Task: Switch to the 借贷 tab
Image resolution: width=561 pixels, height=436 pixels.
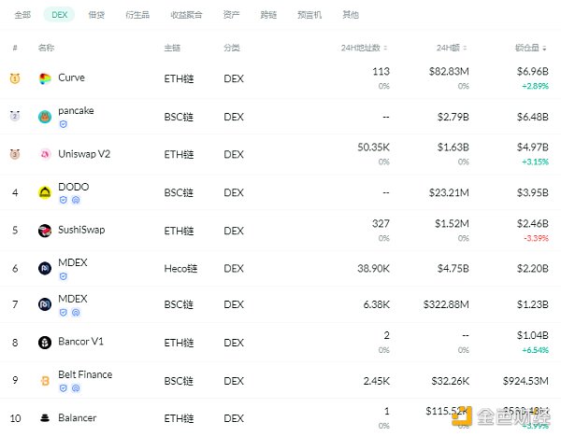Action: point(96,15)
